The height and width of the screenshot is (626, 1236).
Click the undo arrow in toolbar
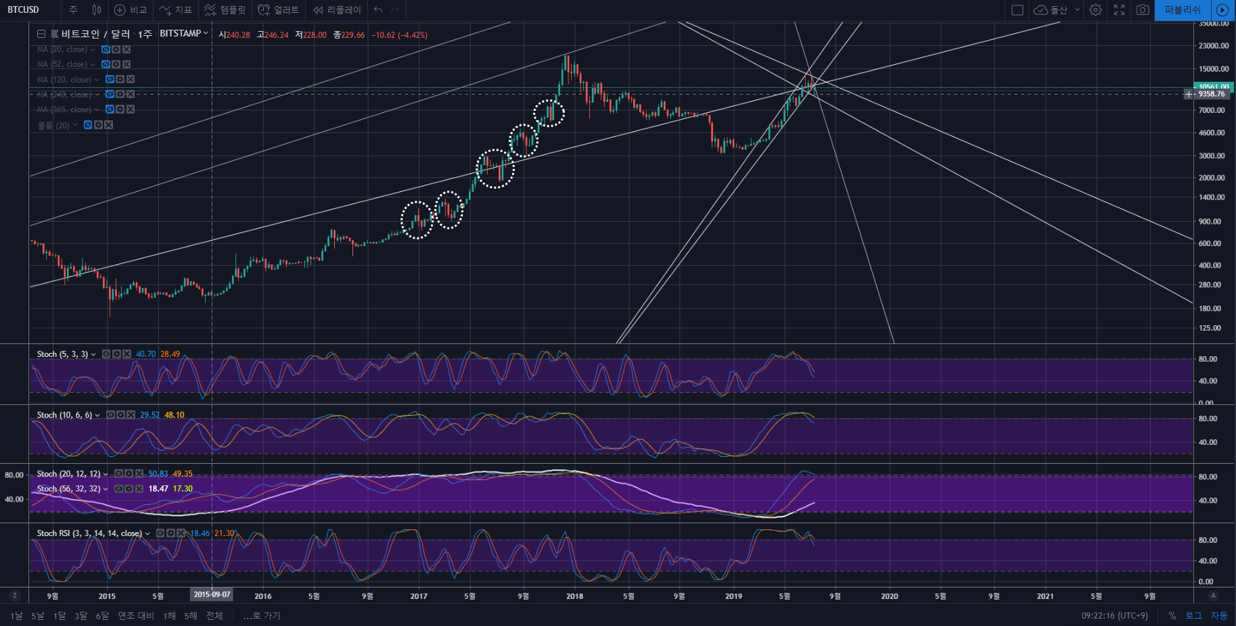tap(378, 10)
